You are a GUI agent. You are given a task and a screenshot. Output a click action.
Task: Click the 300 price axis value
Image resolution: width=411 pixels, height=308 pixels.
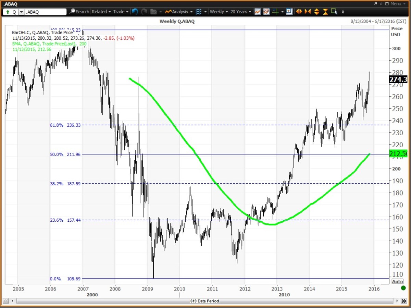click(397, 49)
